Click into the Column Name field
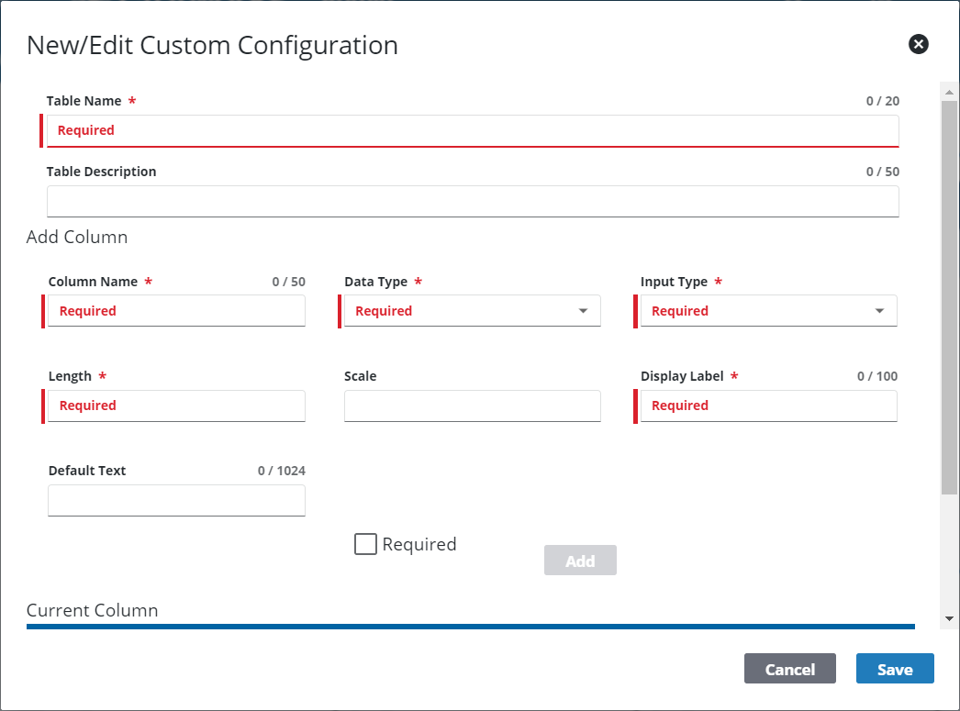This screenshot has width=960, height=711. point(176,311)
